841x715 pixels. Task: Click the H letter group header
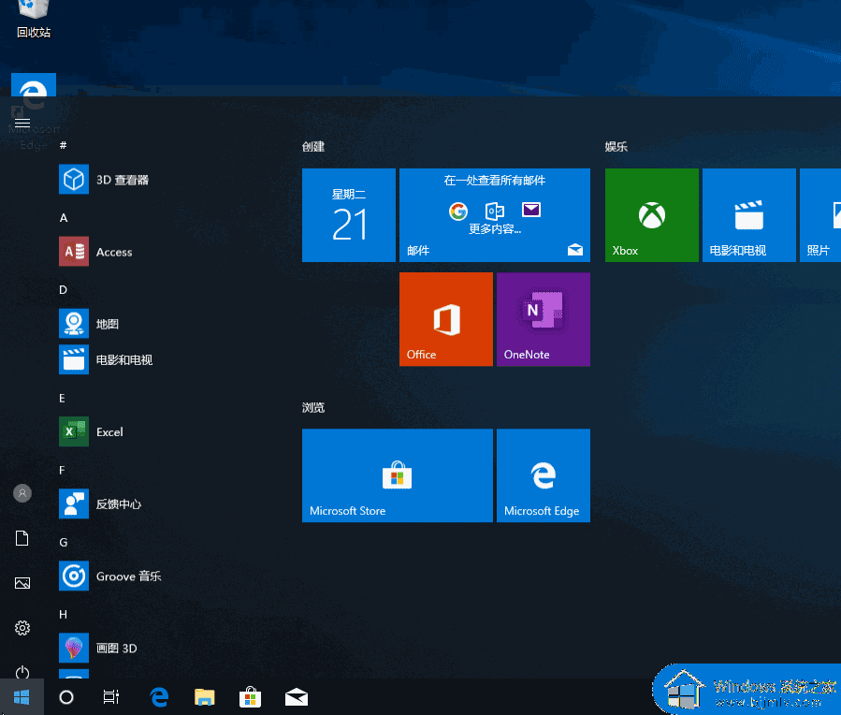click(x=64, y=614)
